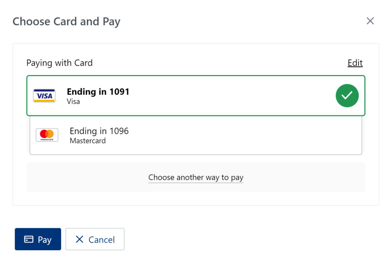The height and width of the screenshot is (262, 391).
Task: Click the credit card icon in Pay button
Action: [x=29, y=239]
